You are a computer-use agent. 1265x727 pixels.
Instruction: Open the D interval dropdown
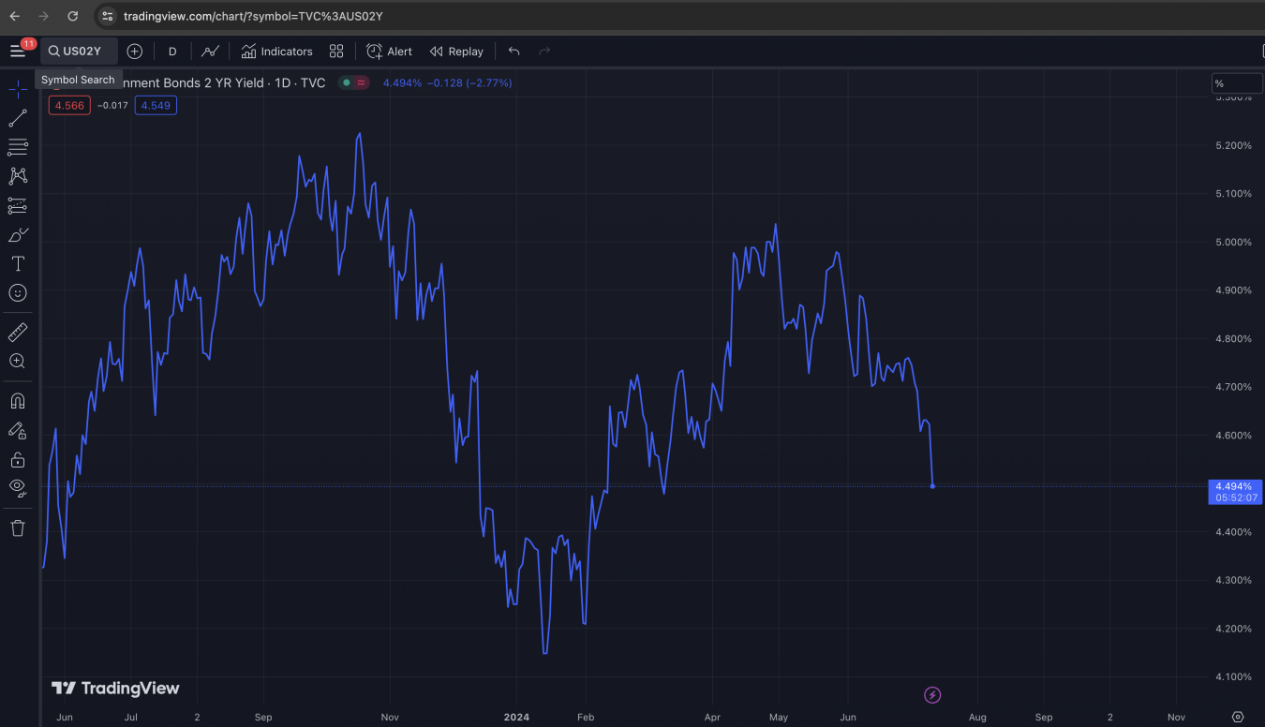[x=172, y=51]
